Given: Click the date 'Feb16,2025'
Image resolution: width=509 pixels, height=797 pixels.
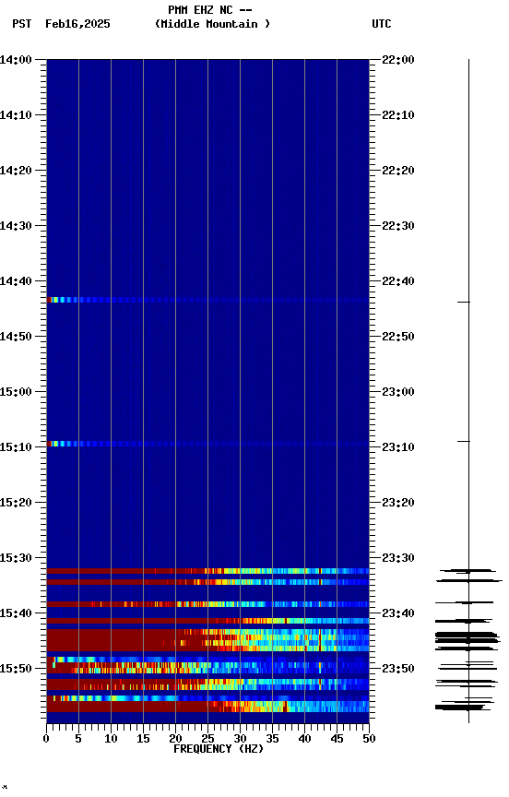Looking at the screenshot, I should click(x=77, y=24).
